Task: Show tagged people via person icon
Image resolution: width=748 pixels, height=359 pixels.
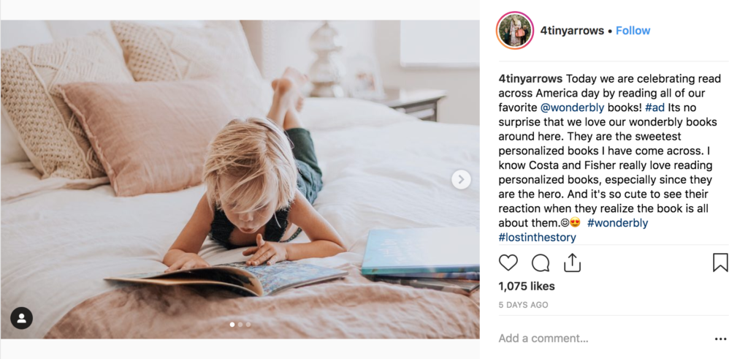Action: click(21, 318)
